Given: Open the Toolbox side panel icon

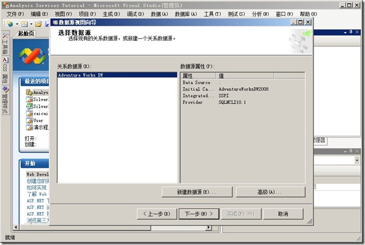Looking at the screenshot, I should [x=5, y=35].
